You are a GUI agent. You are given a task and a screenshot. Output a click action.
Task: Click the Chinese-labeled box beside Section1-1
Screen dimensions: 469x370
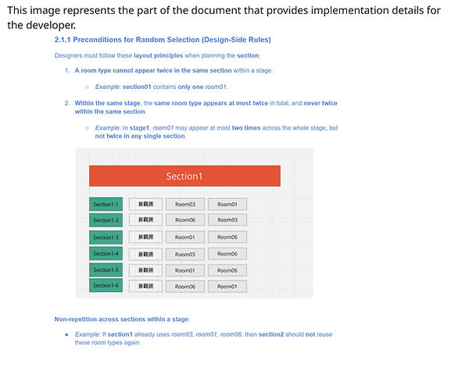point(145,205)
